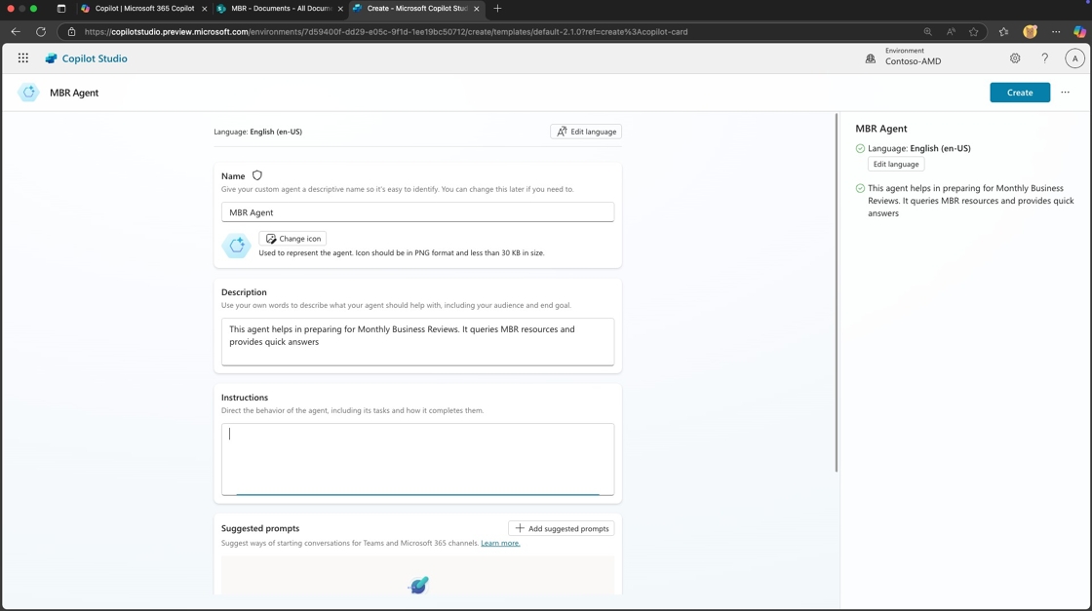Click the Copilot icon in browser toolbar

click(x=1079, y=32)
